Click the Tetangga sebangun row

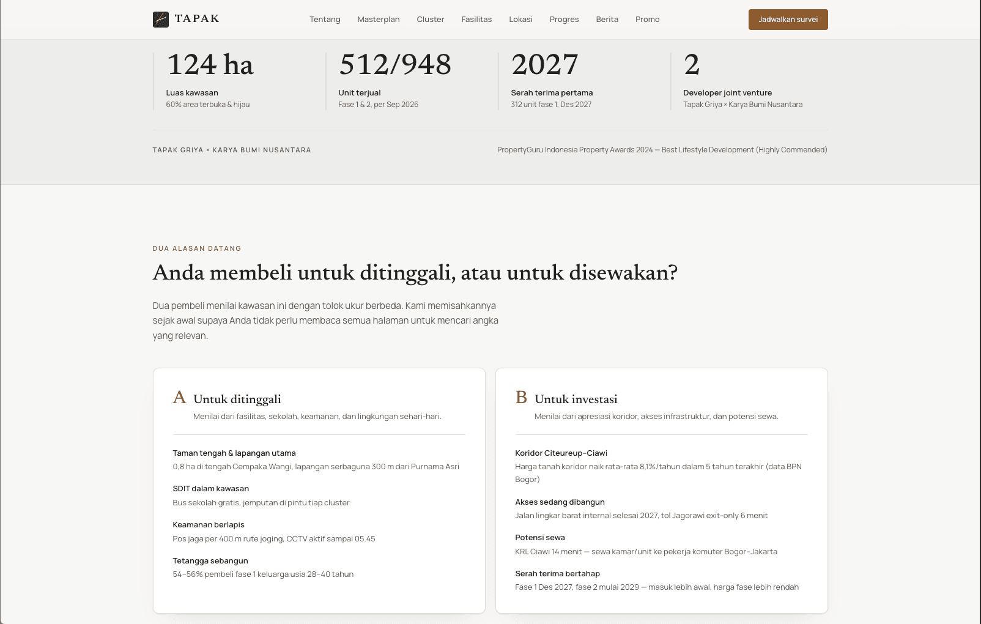click(319, 568)
